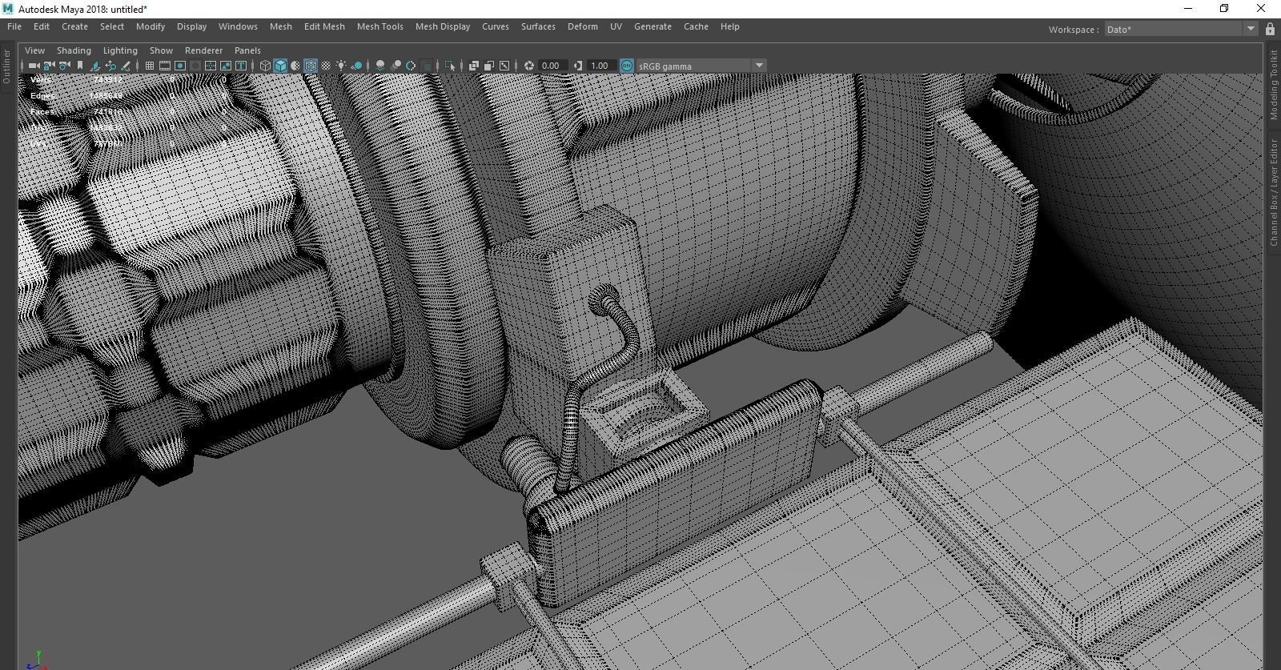Toggle the X-Ray icon
Image resolution: width=1281 pixels, height=670 pixels.
[x=474, y=66]
